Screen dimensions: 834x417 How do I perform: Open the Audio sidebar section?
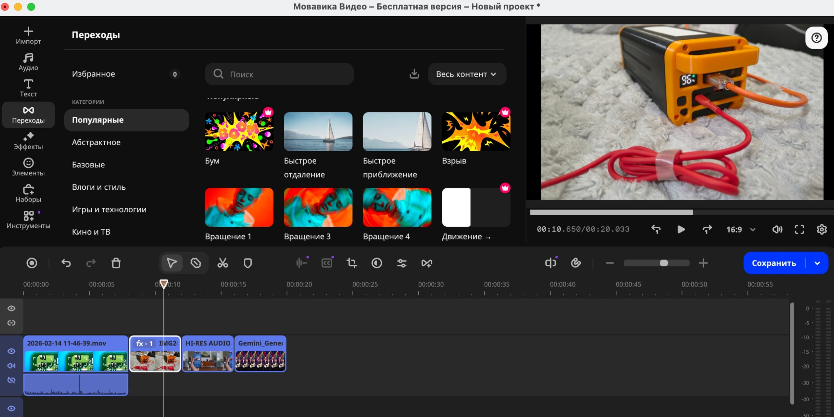[28, 62]
